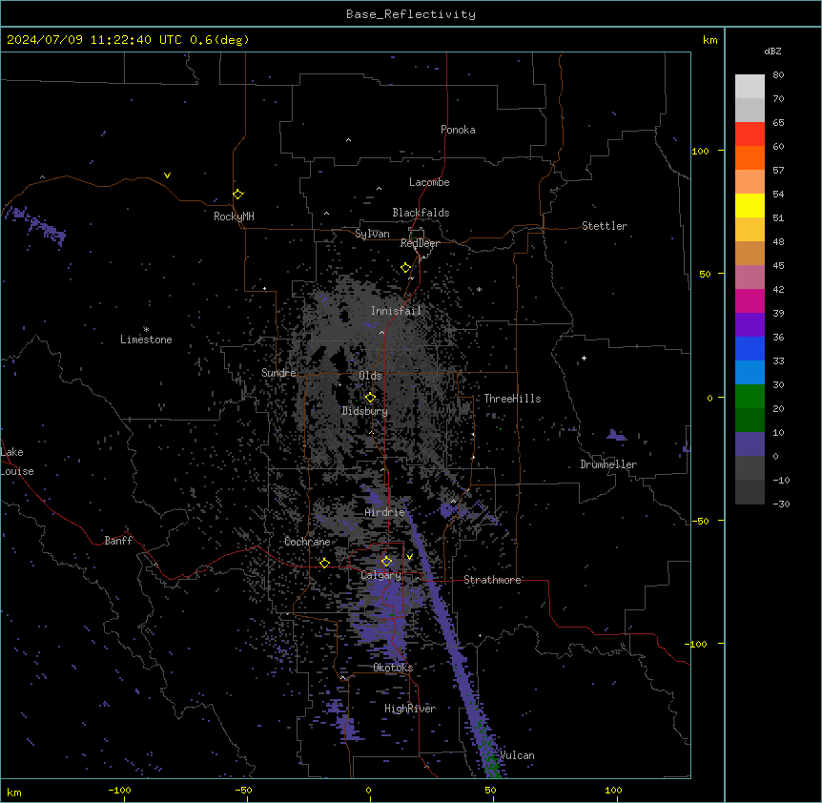Click the dBZ legend heading
The height and width of the screenshot is (803, 822).
[772, 51]
